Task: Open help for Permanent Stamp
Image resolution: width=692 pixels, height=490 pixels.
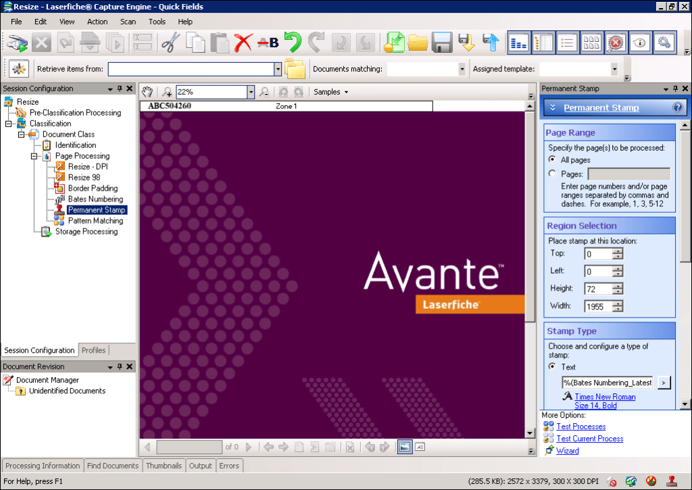Action: tap(677, 107)
